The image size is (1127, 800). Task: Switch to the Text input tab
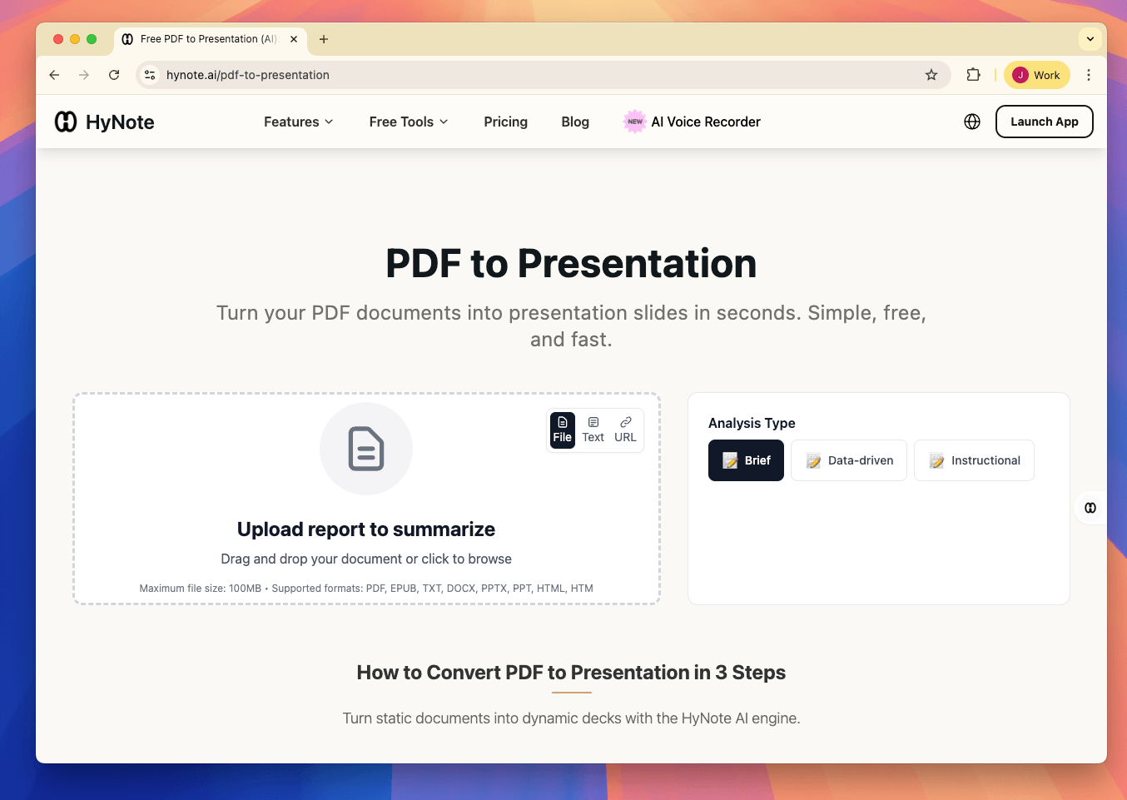click(x=593, y=430)
